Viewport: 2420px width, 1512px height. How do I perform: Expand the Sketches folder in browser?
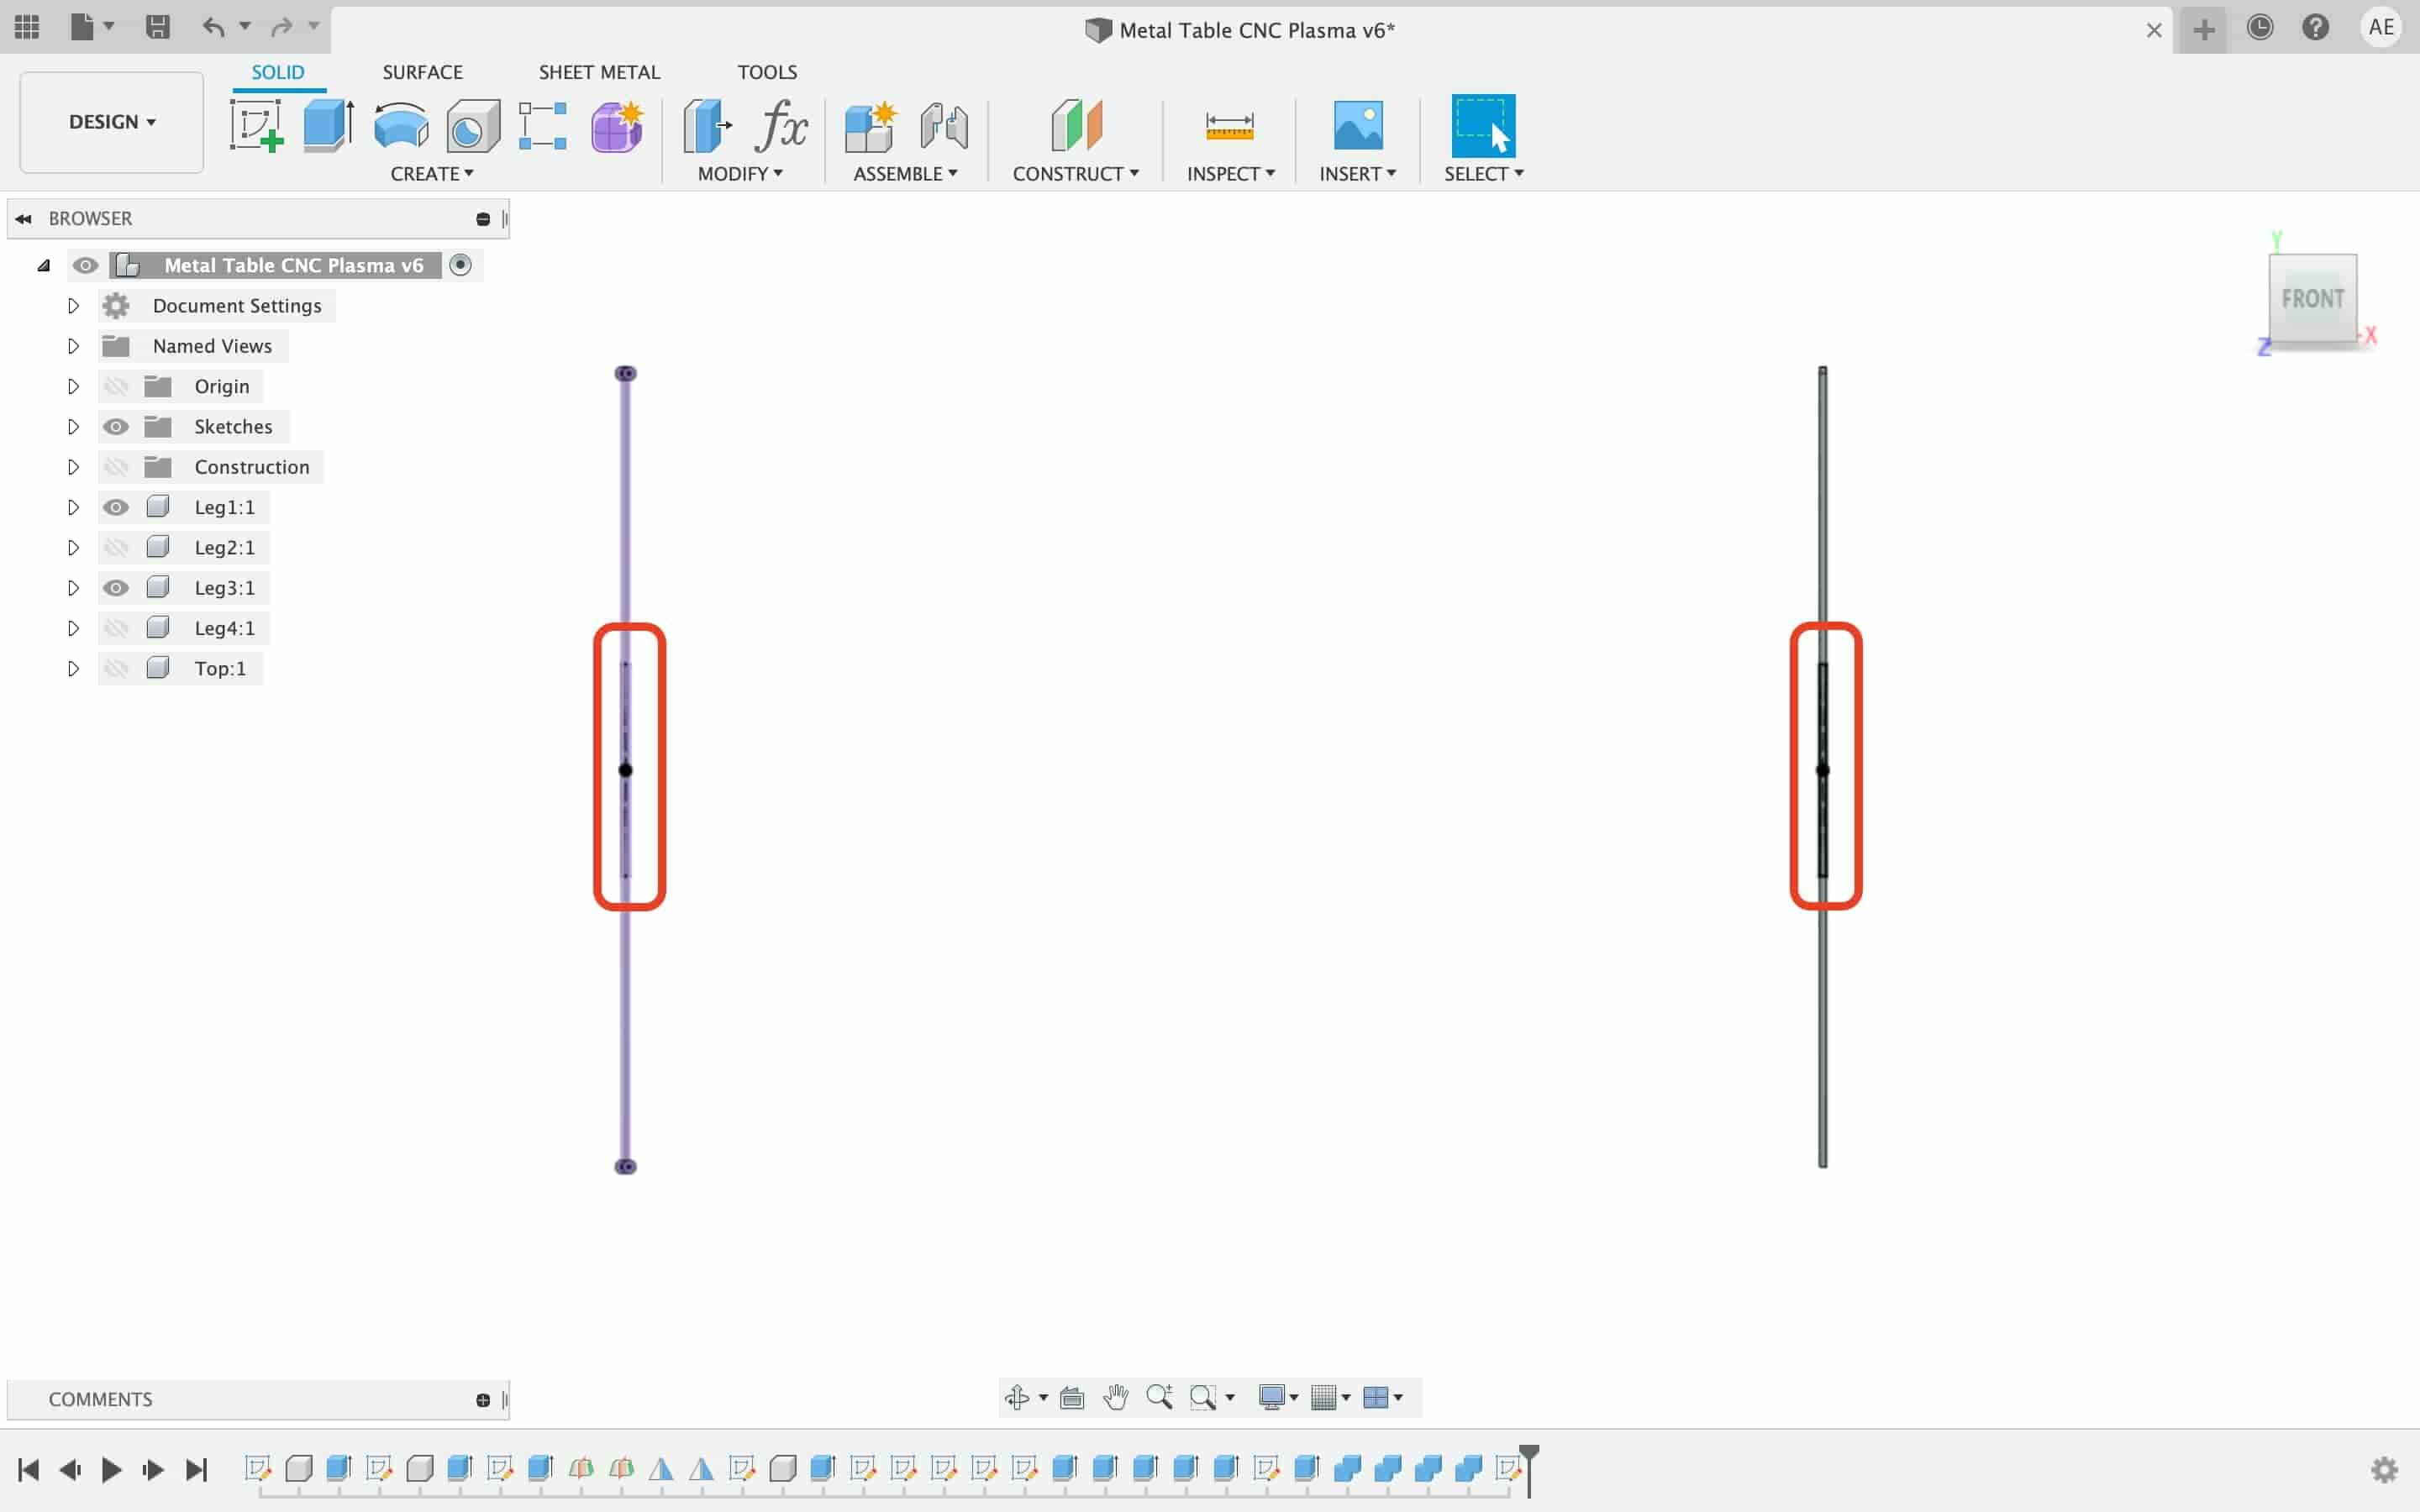pyautogui.click(x=71, y=425)
